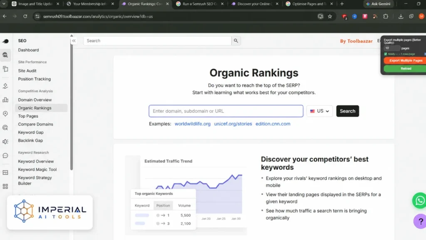The height and width of the screenshot is (240, 426).
Task: Open Keyword Gap in sidebar
Action: 31,132
